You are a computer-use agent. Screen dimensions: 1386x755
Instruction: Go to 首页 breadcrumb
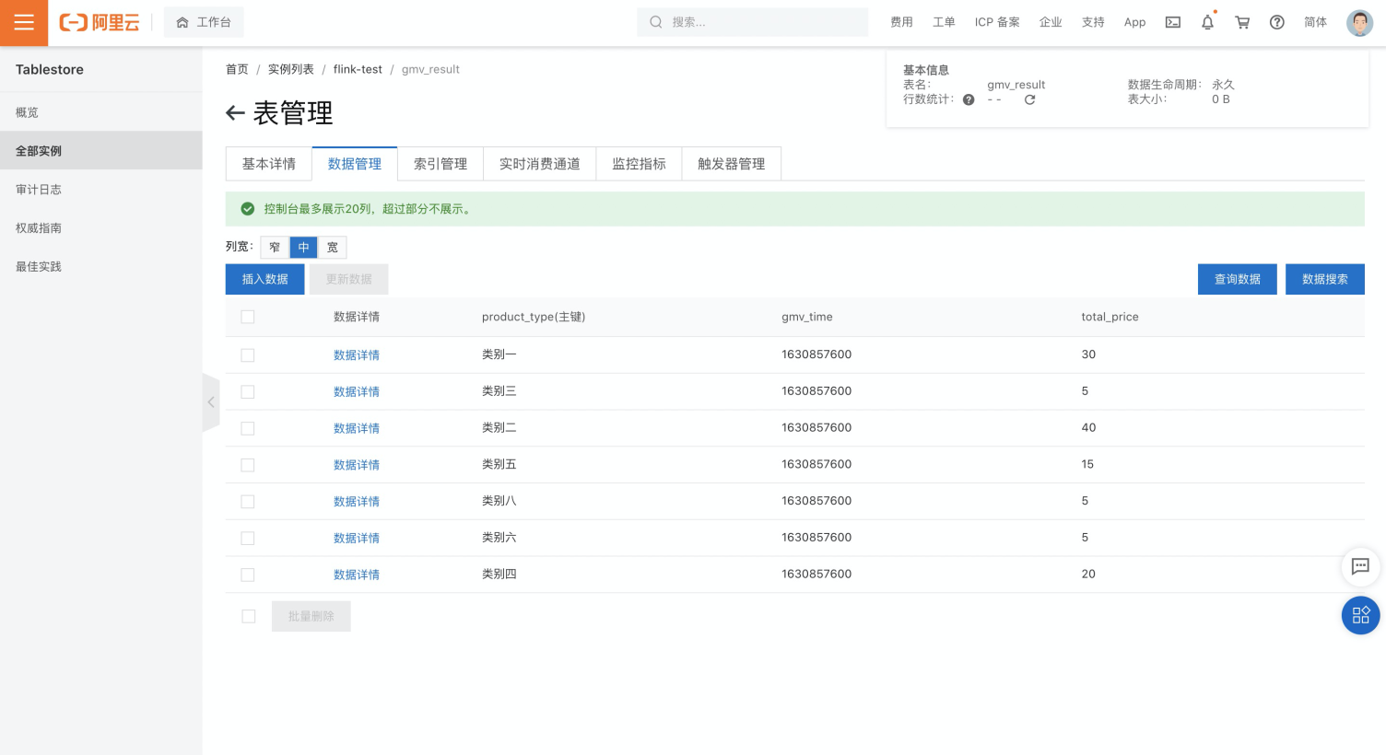tap(237, 69)
